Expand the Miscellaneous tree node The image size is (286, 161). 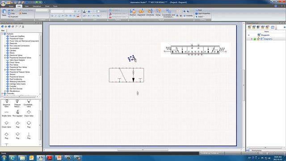pos(5,91)
